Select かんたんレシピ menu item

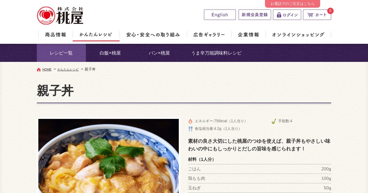click(96, 35)
